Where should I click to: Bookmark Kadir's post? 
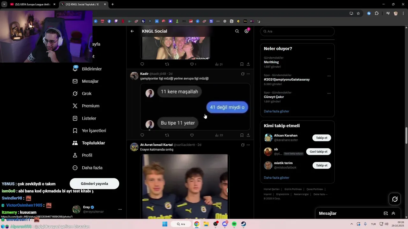click(x=242, y=135)
